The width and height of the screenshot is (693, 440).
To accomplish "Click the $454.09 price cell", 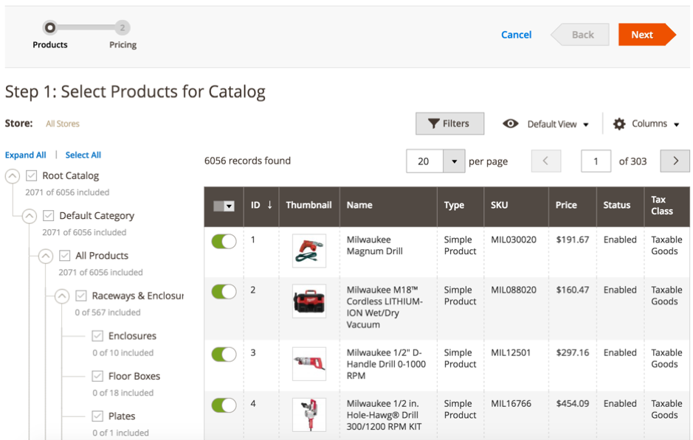I will point(573,403).
